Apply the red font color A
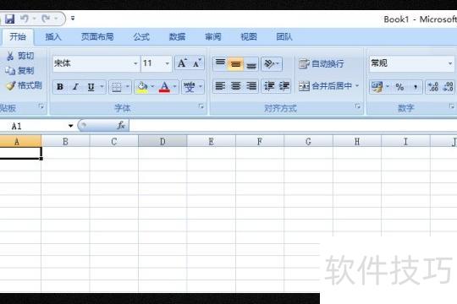The height and width of the screenshot is (304, 457). click(x=164, y=87)
